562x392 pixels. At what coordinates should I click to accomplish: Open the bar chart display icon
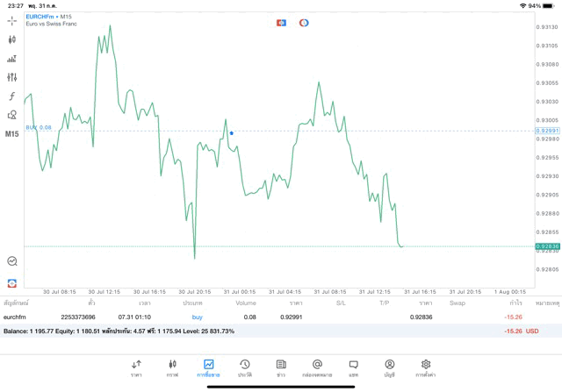coord(12,59)
